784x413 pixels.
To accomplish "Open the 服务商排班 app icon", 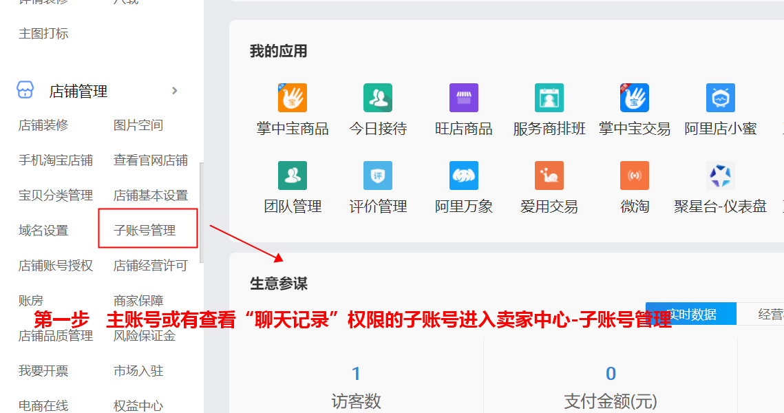I will coord(549,98).
